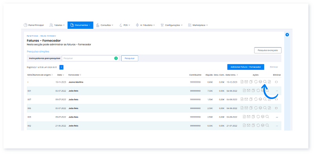Screen dimensions: 314x154
Task: Tick delete checkbox for invoice 006
Action: (276, 108)
